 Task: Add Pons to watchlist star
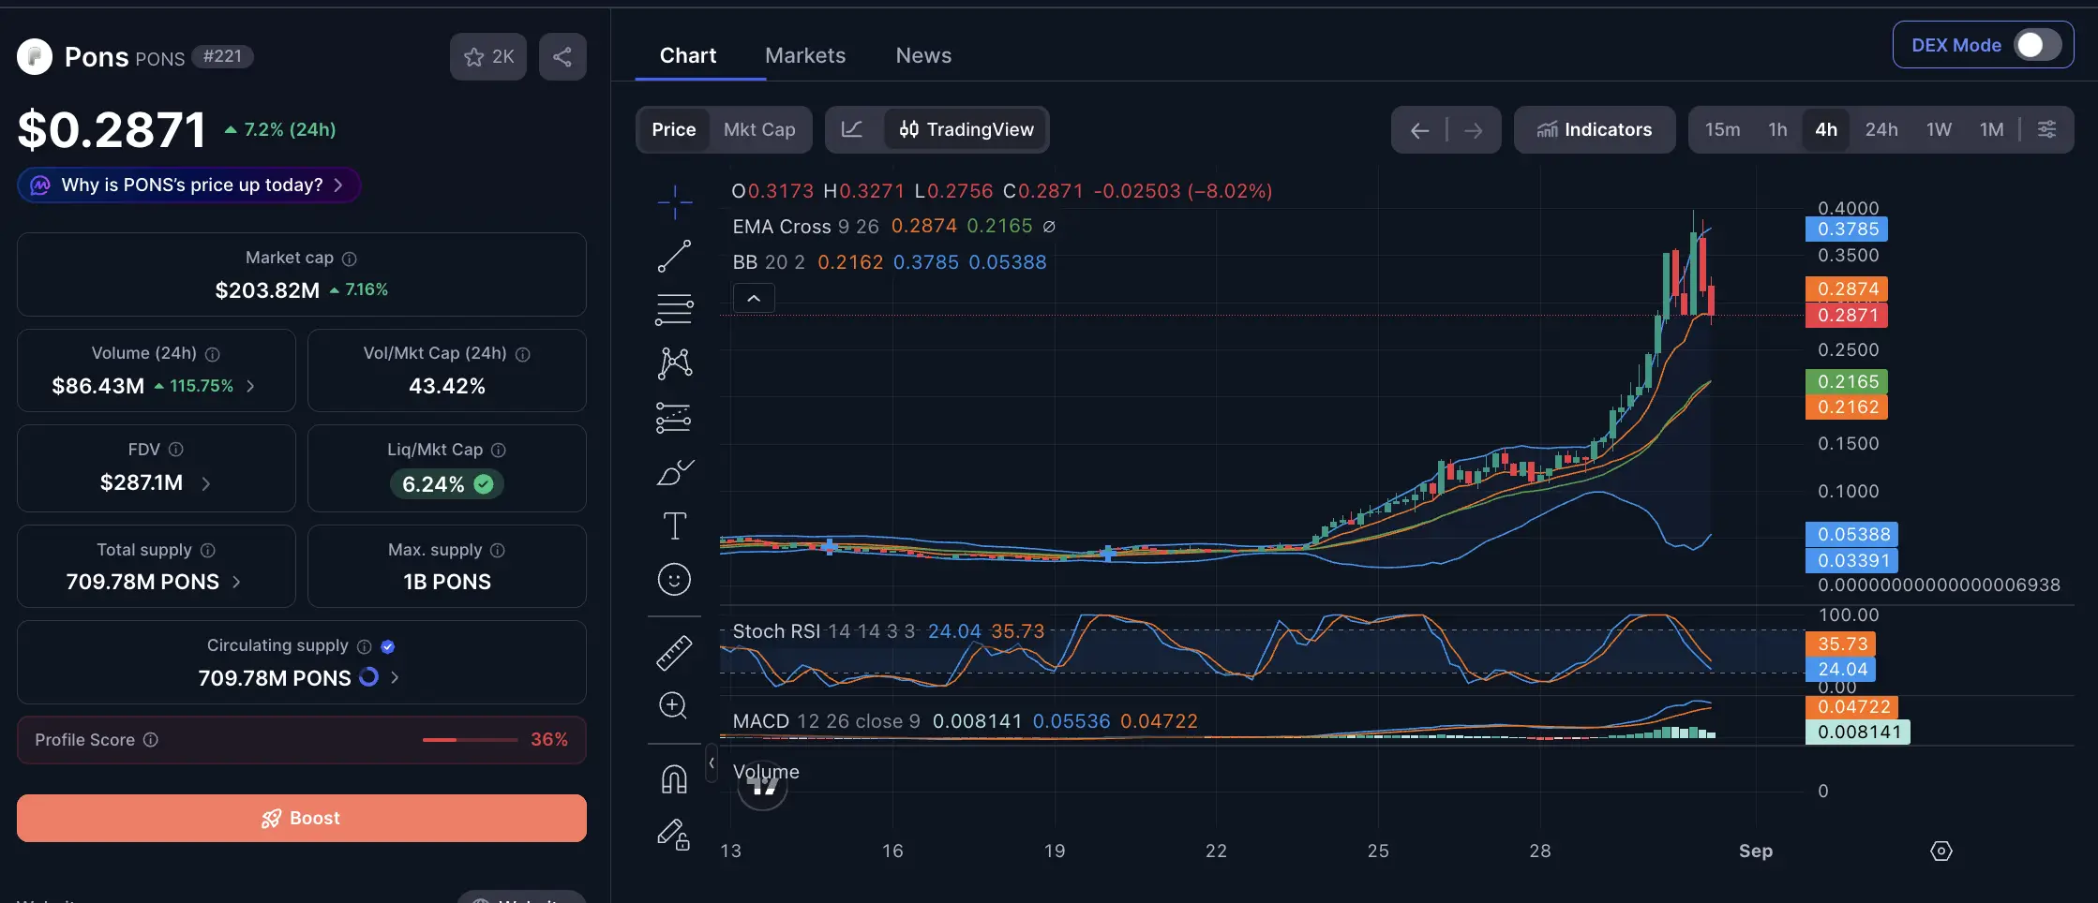pyautogui.click(x=488, y=56)
